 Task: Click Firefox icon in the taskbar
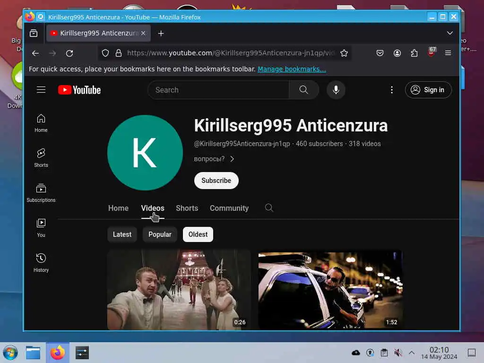pyautogui.click(x=58, y=353)
